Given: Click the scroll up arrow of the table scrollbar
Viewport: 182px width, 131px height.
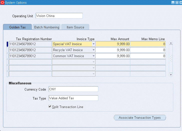Looking at the screenshot, I should 171,43.
